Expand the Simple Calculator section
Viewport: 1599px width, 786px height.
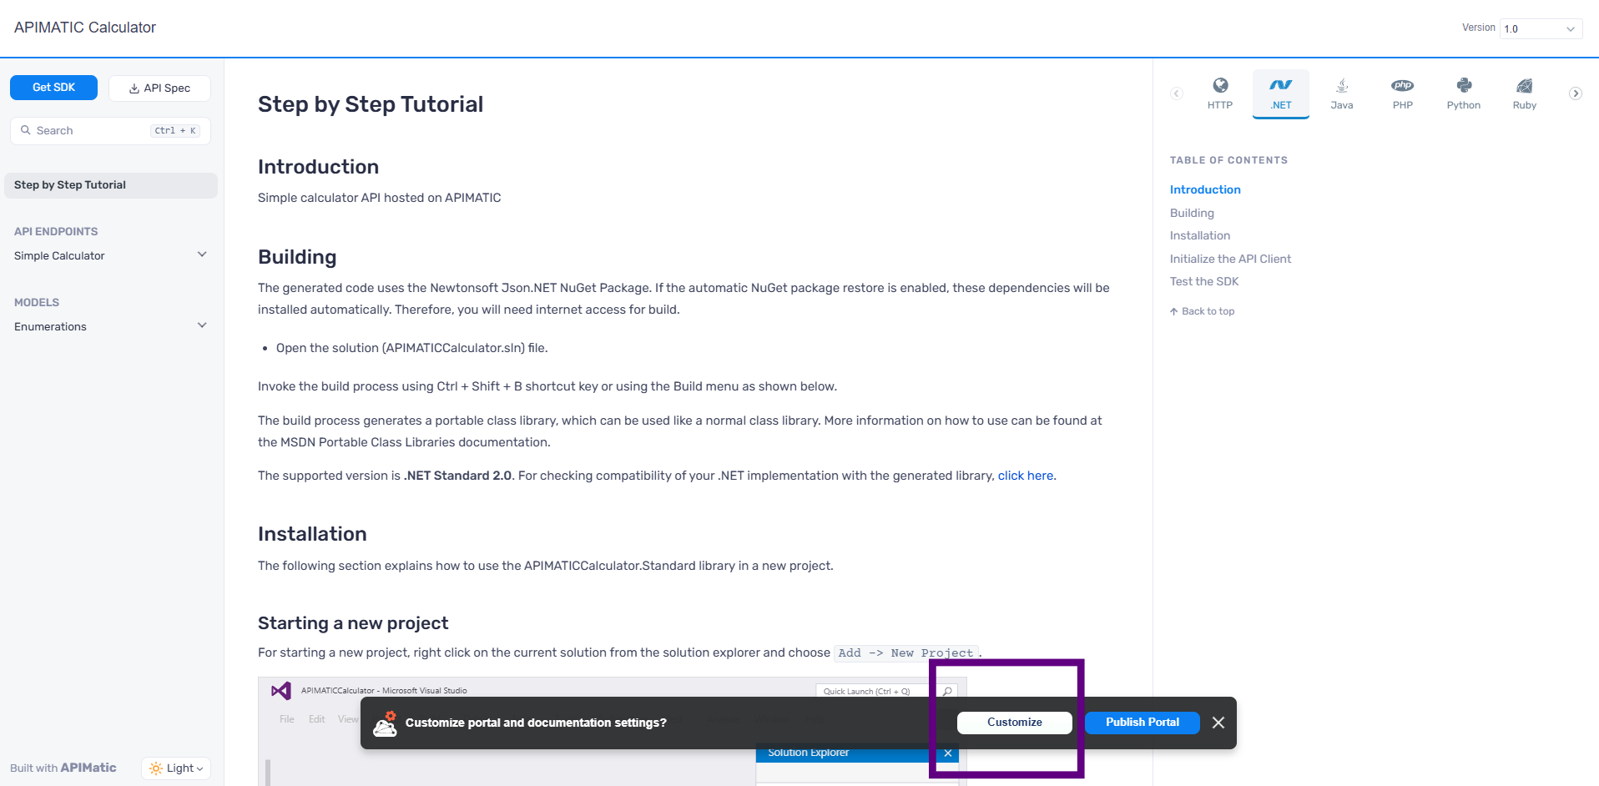click(111, 255)
